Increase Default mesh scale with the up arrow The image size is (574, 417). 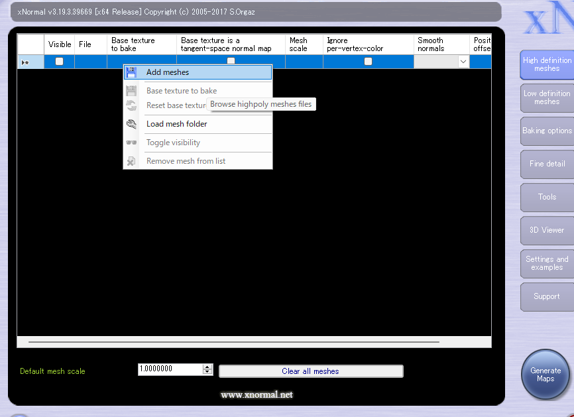click(x=207, y=367)
